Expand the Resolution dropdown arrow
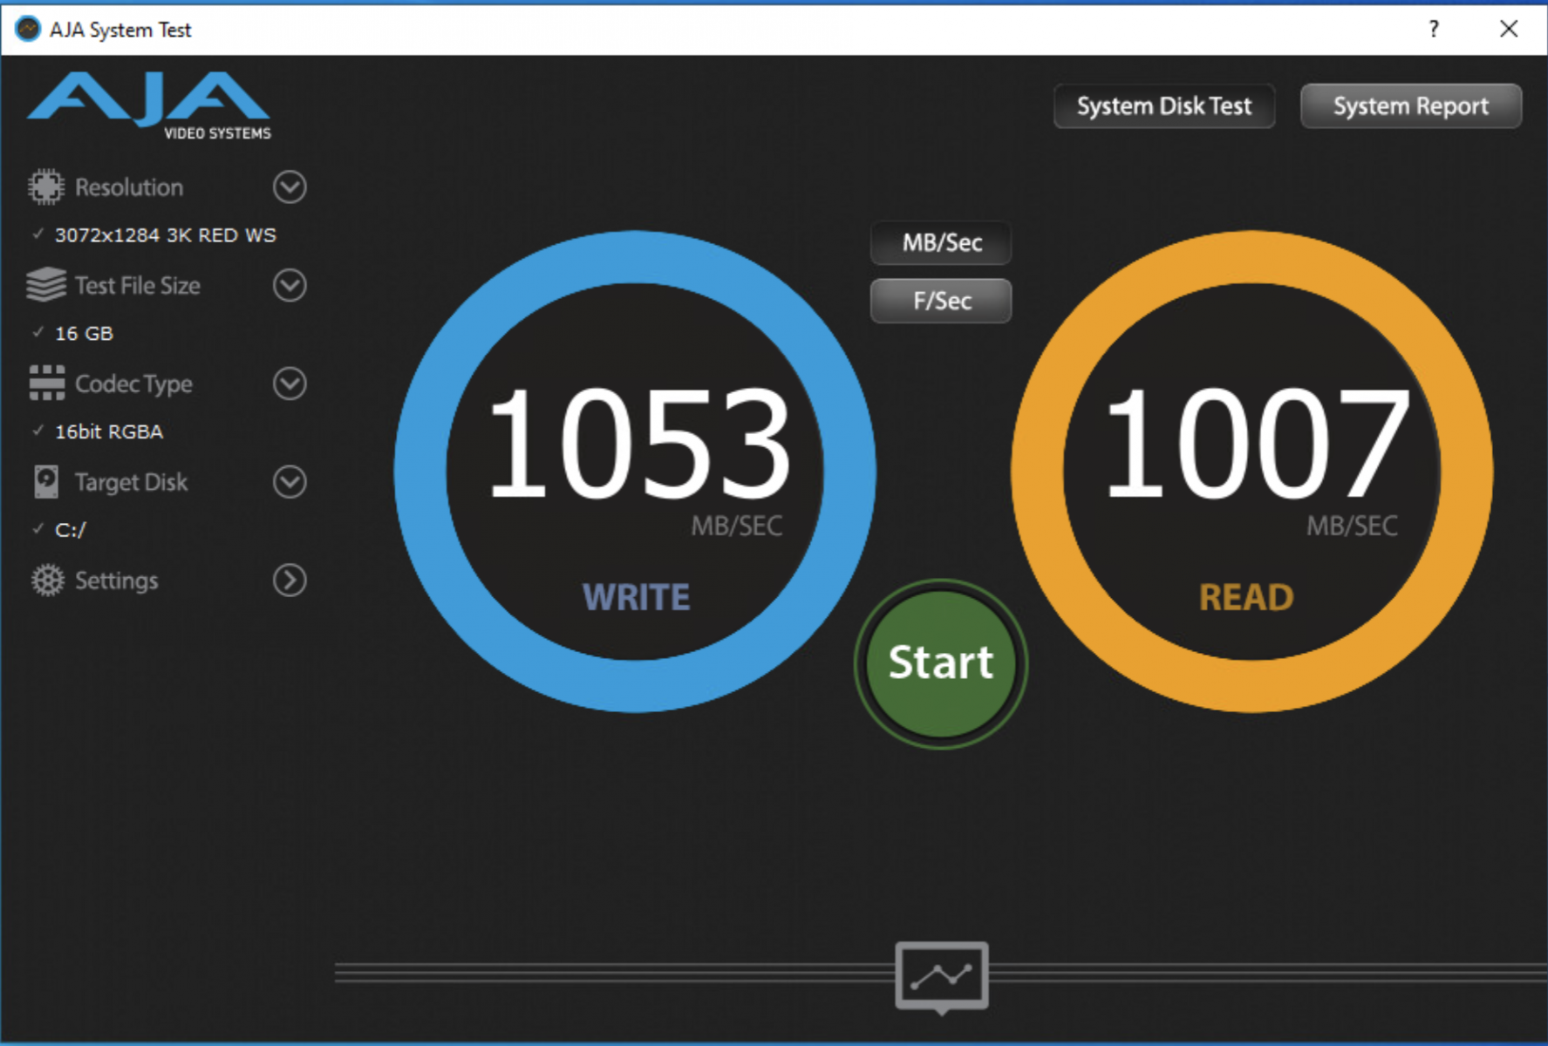 point(290,187)
